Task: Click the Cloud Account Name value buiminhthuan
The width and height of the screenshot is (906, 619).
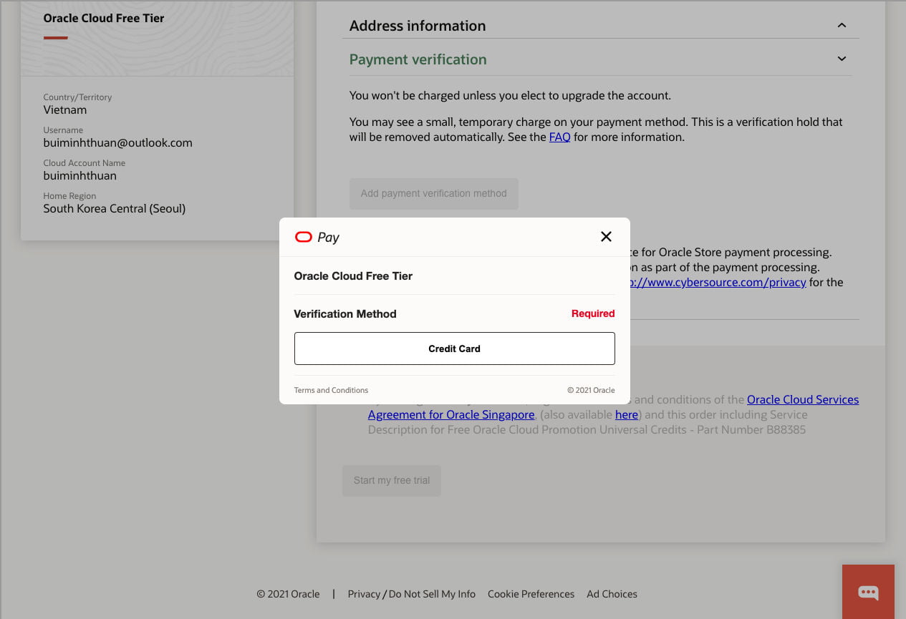Action: tap(79, 175)
